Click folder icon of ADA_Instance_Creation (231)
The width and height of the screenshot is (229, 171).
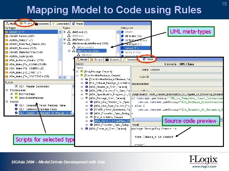pyautogui.click(x=6, y=60)
